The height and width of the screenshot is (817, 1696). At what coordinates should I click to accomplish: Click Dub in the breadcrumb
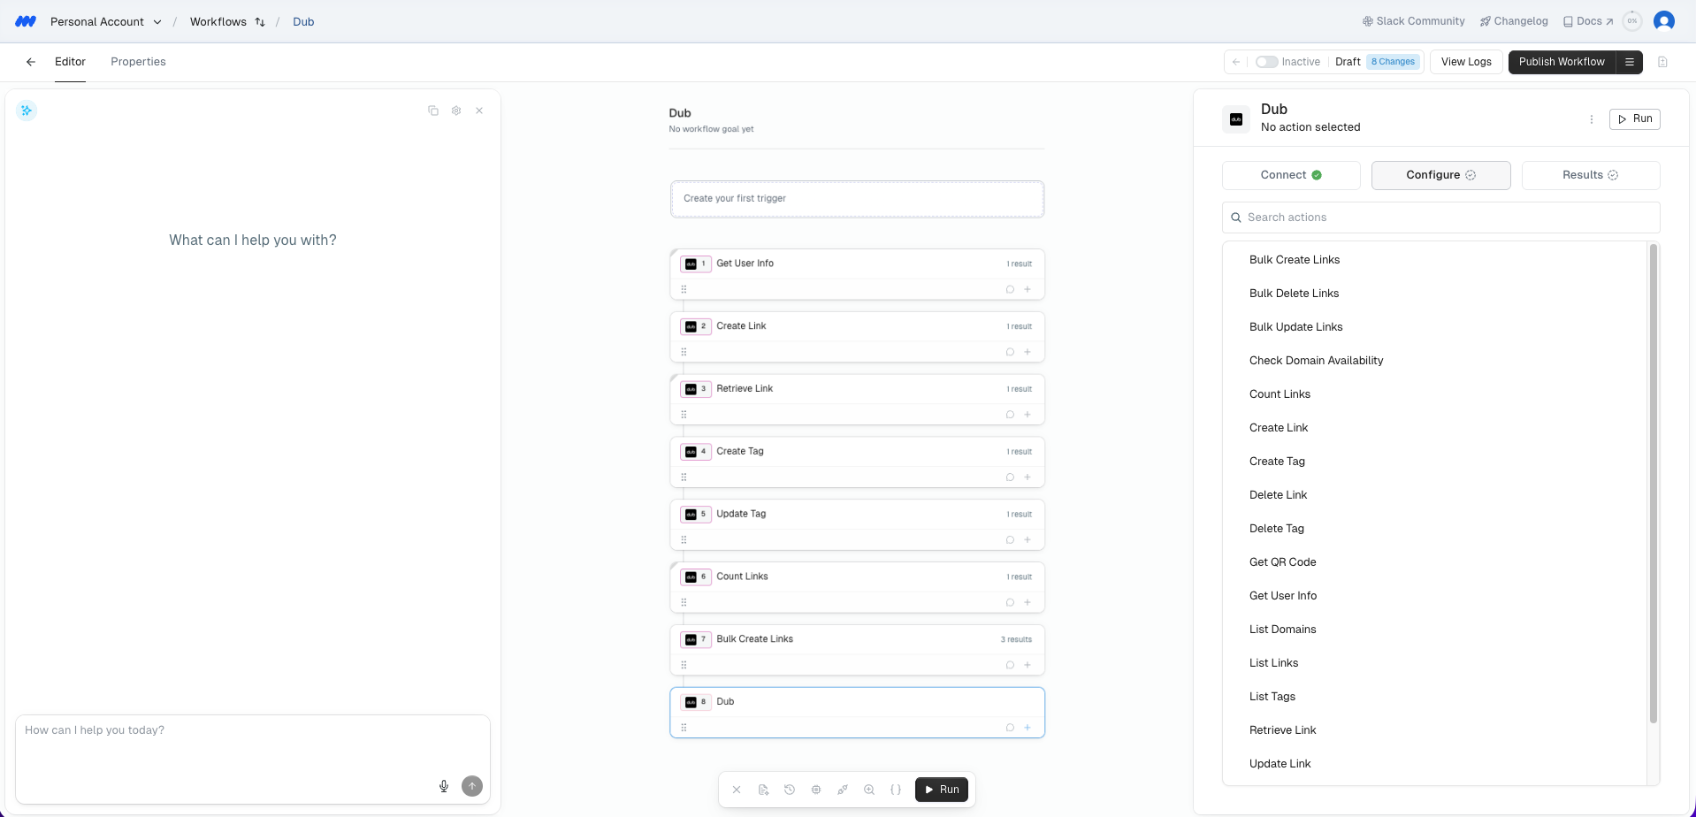[x=303, y=22]
